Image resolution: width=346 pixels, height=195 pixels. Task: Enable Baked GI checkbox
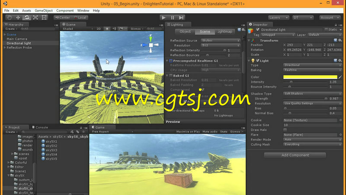pos(171,75)
